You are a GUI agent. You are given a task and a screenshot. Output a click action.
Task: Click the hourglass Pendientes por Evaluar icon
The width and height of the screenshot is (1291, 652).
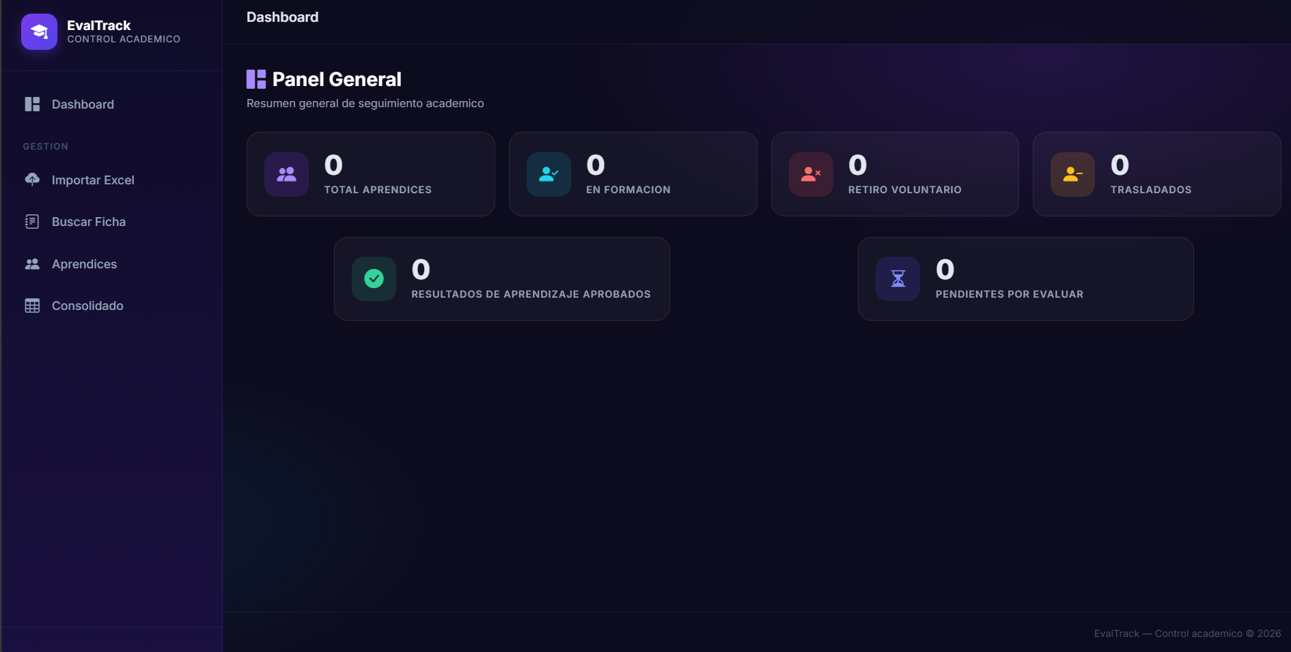coord(898,279)
